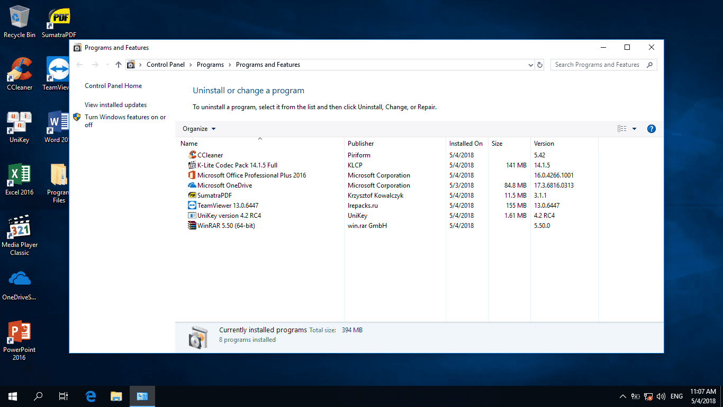Screen dimensions: 723x407
Task: Sort list by Publisher column
Action: pyautogui.click(x=395, y=144)
